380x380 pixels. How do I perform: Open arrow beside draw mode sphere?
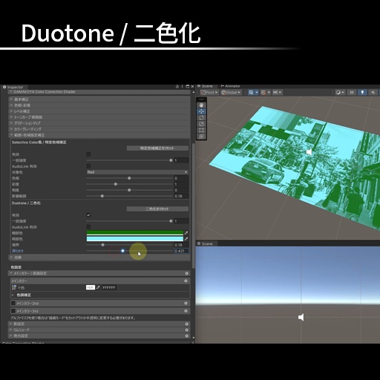point(343,92)
